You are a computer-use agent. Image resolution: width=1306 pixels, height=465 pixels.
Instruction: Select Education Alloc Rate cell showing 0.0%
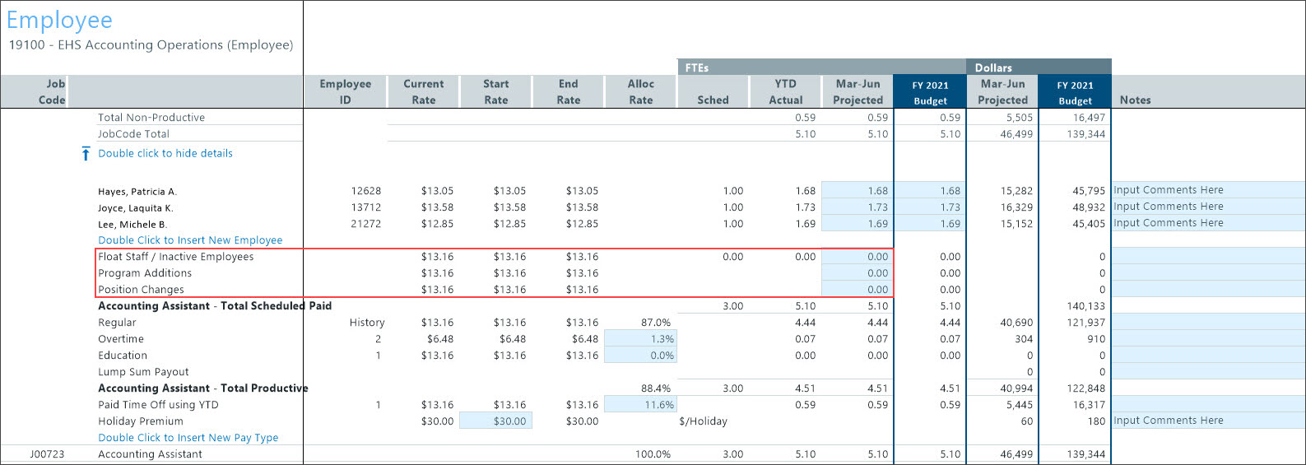[x=640, y=356]
